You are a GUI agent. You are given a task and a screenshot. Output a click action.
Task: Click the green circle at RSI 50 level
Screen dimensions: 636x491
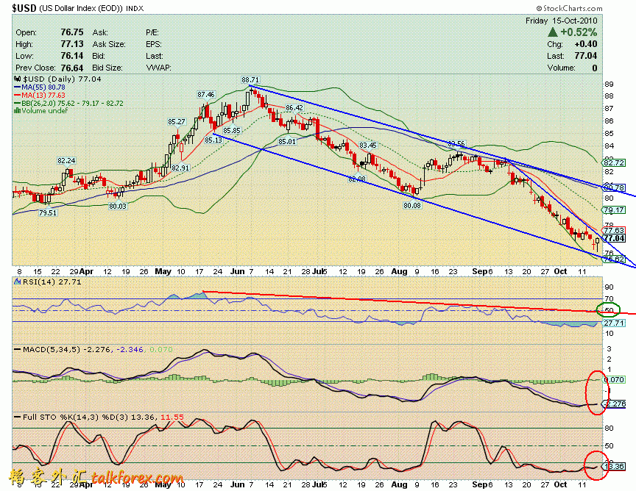pyautogui.click(x=609, y=310)
